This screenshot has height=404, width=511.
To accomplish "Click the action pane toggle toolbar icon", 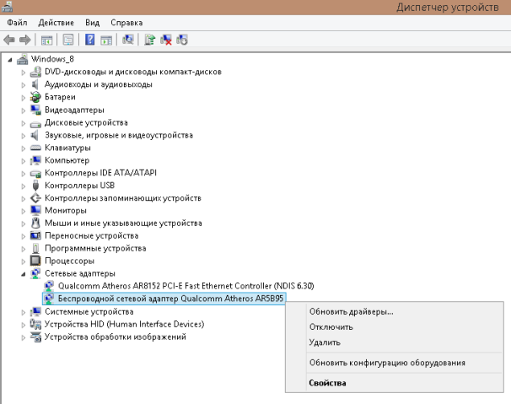I will point(106,40).
